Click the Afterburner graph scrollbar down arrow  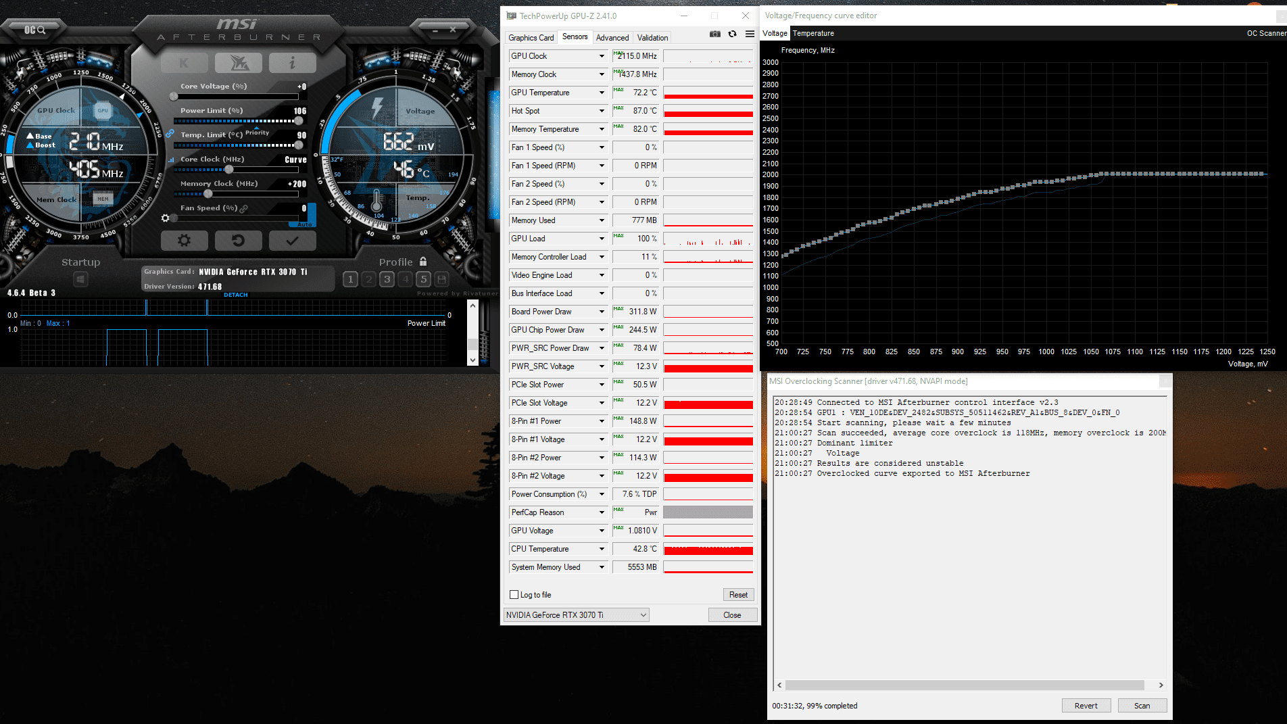(x=473, y=360)
